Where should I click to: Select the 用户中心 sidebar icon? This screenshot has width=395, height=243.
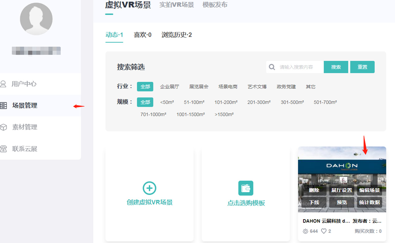4,84
